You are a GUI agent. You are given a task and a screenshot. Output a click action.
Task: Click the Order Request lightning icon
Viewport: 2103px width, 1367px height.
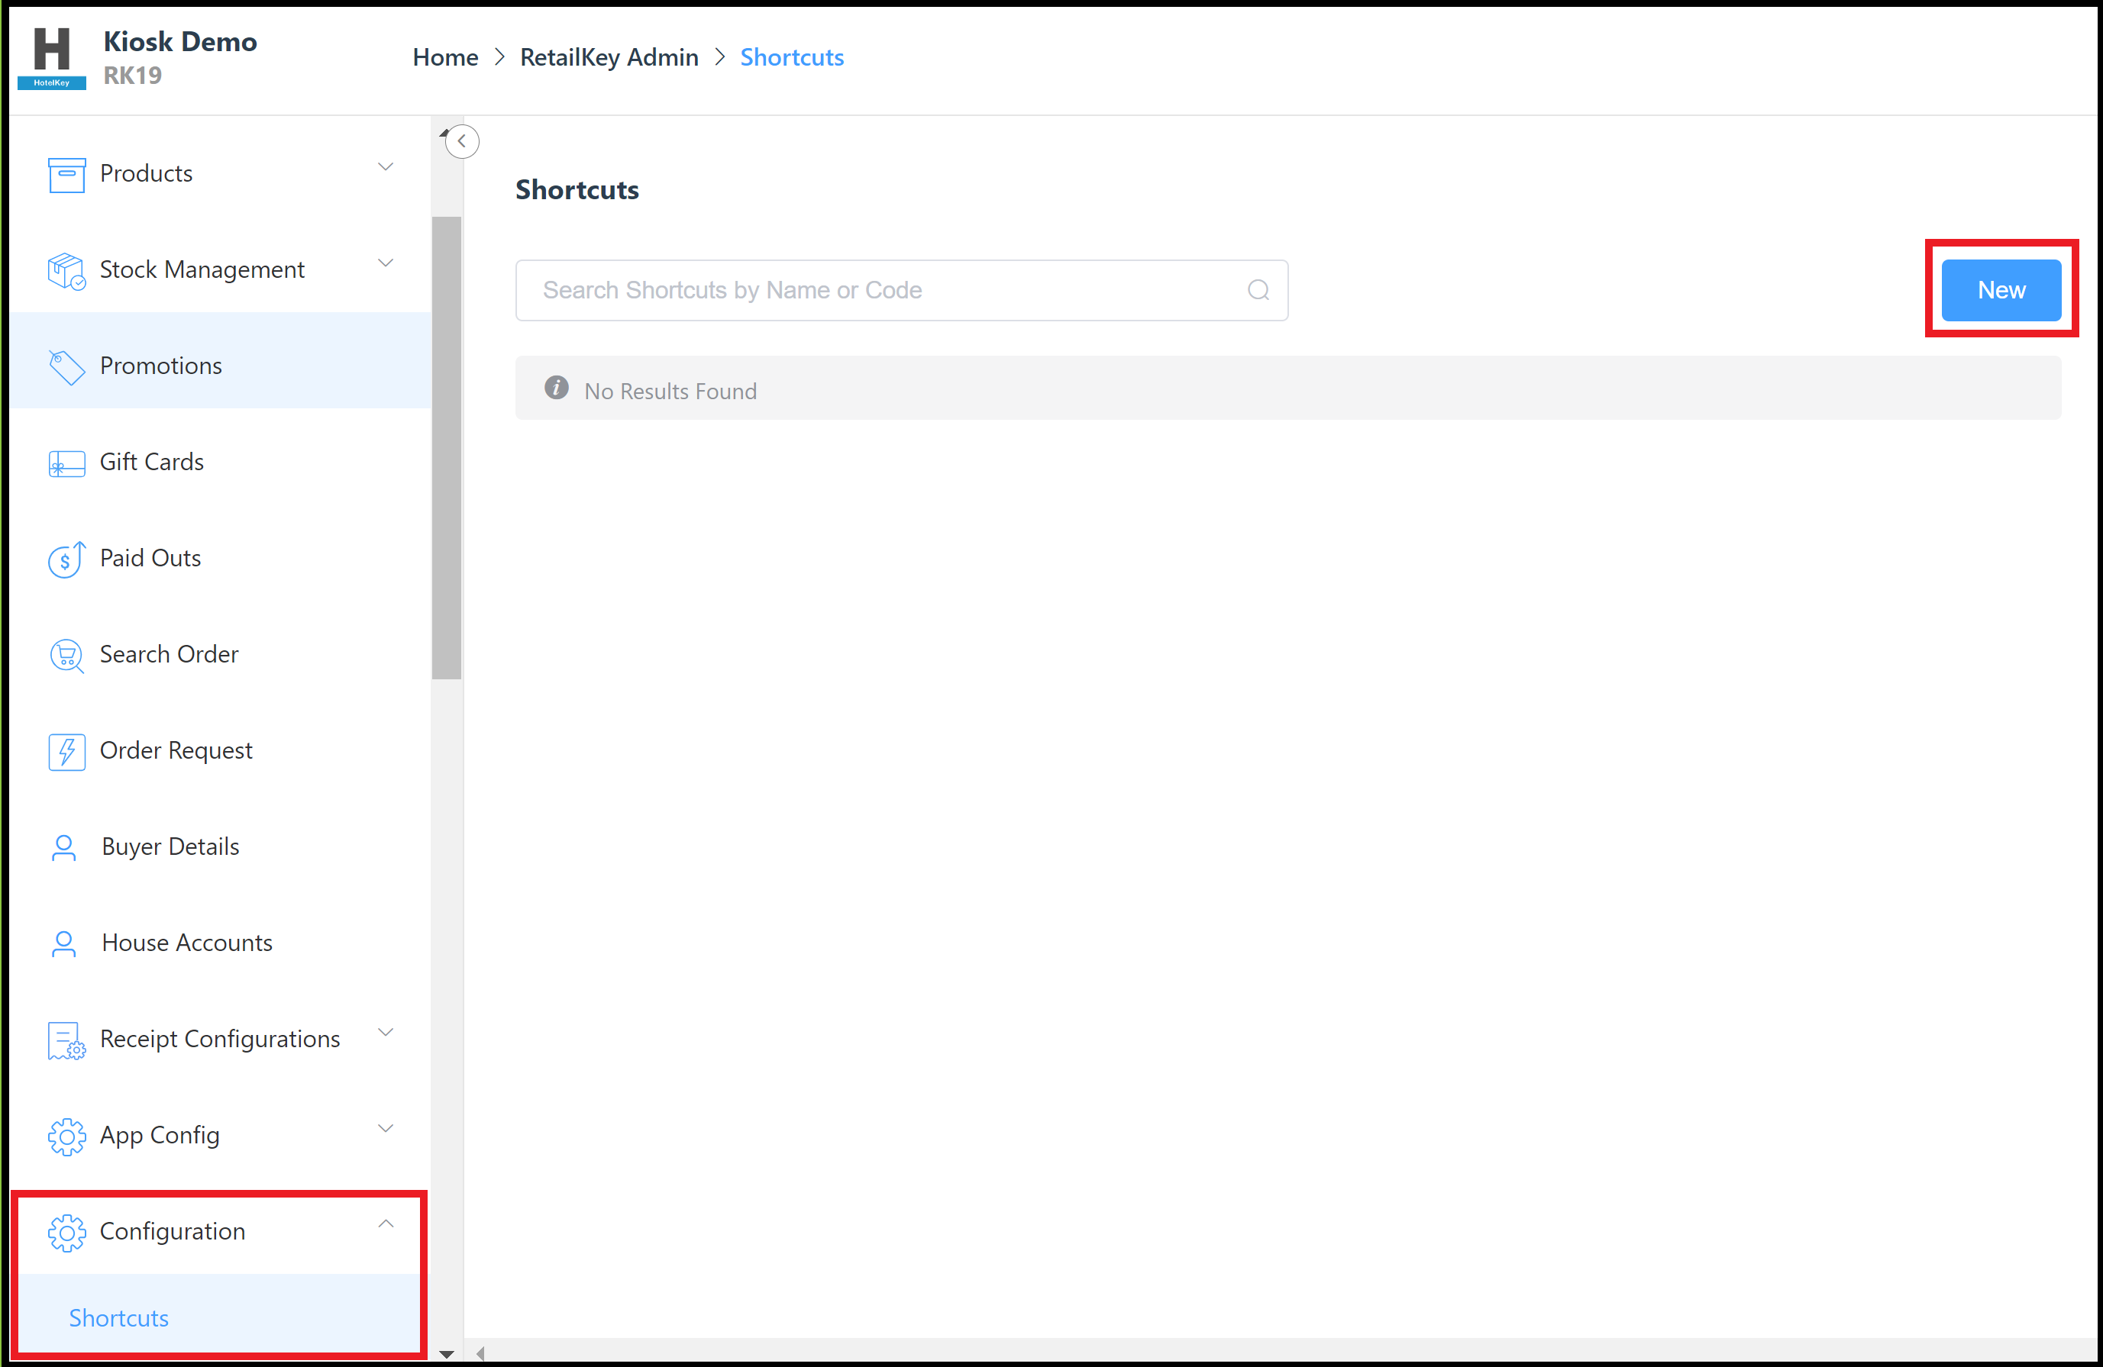pos(66,750)
